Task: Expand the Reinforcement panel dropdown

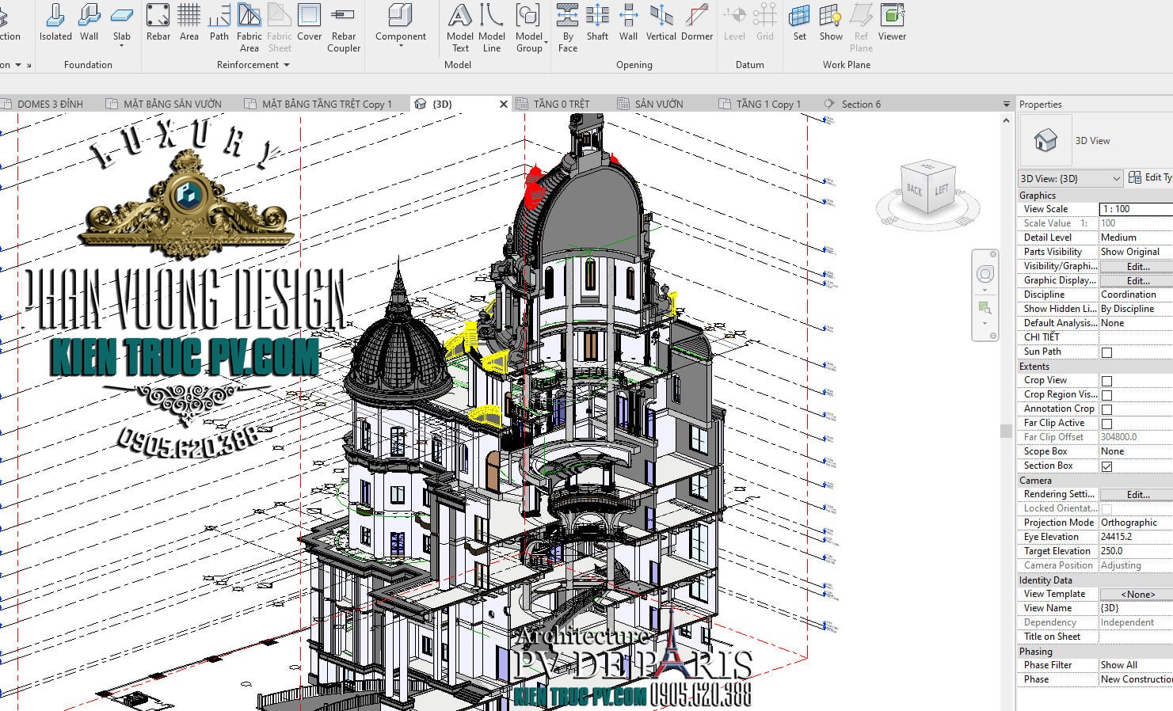Action: tap(287, 65)
